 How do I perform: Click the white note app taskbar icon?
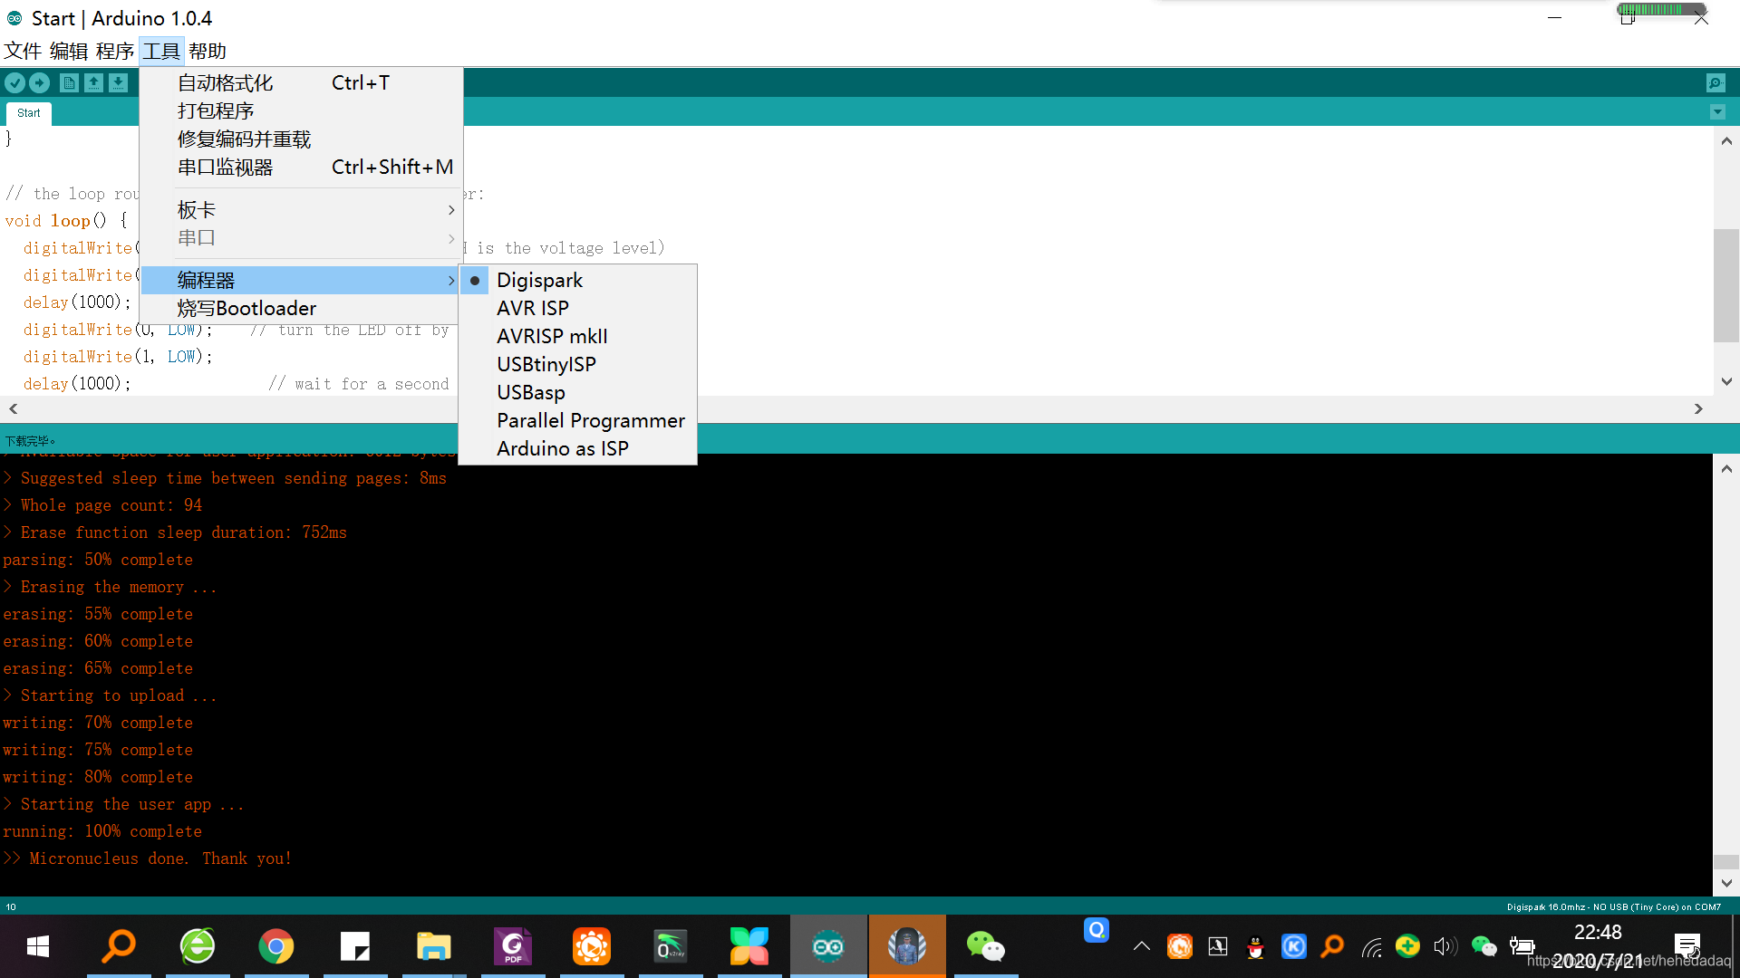[x=354, y=946]
